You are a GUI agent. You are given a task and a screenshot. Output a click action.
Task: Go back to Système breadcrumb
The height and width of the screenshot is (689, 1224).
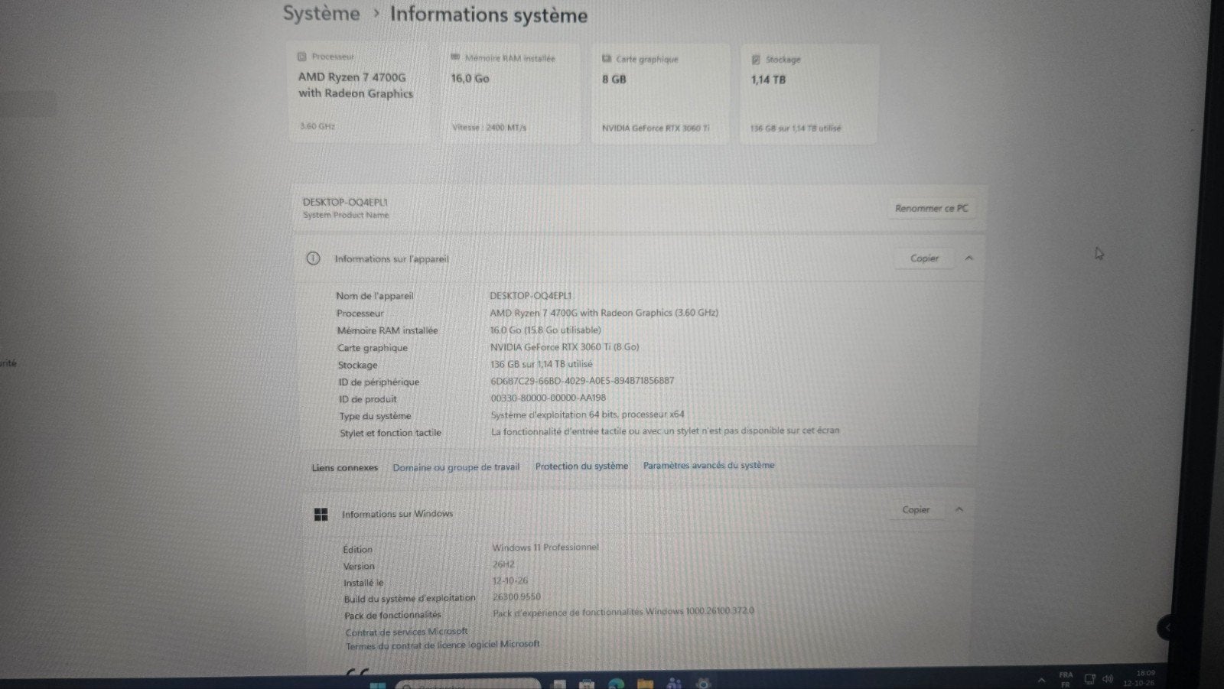(321, 14)
